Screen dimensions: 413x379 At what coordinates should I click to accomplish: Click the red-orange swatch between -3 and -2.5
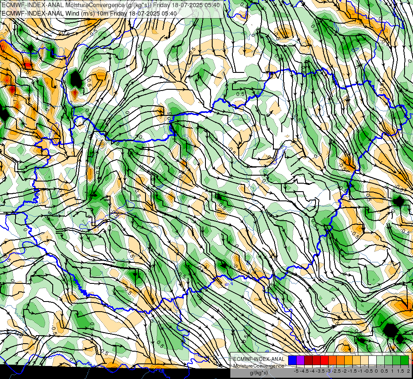point(332,360)
